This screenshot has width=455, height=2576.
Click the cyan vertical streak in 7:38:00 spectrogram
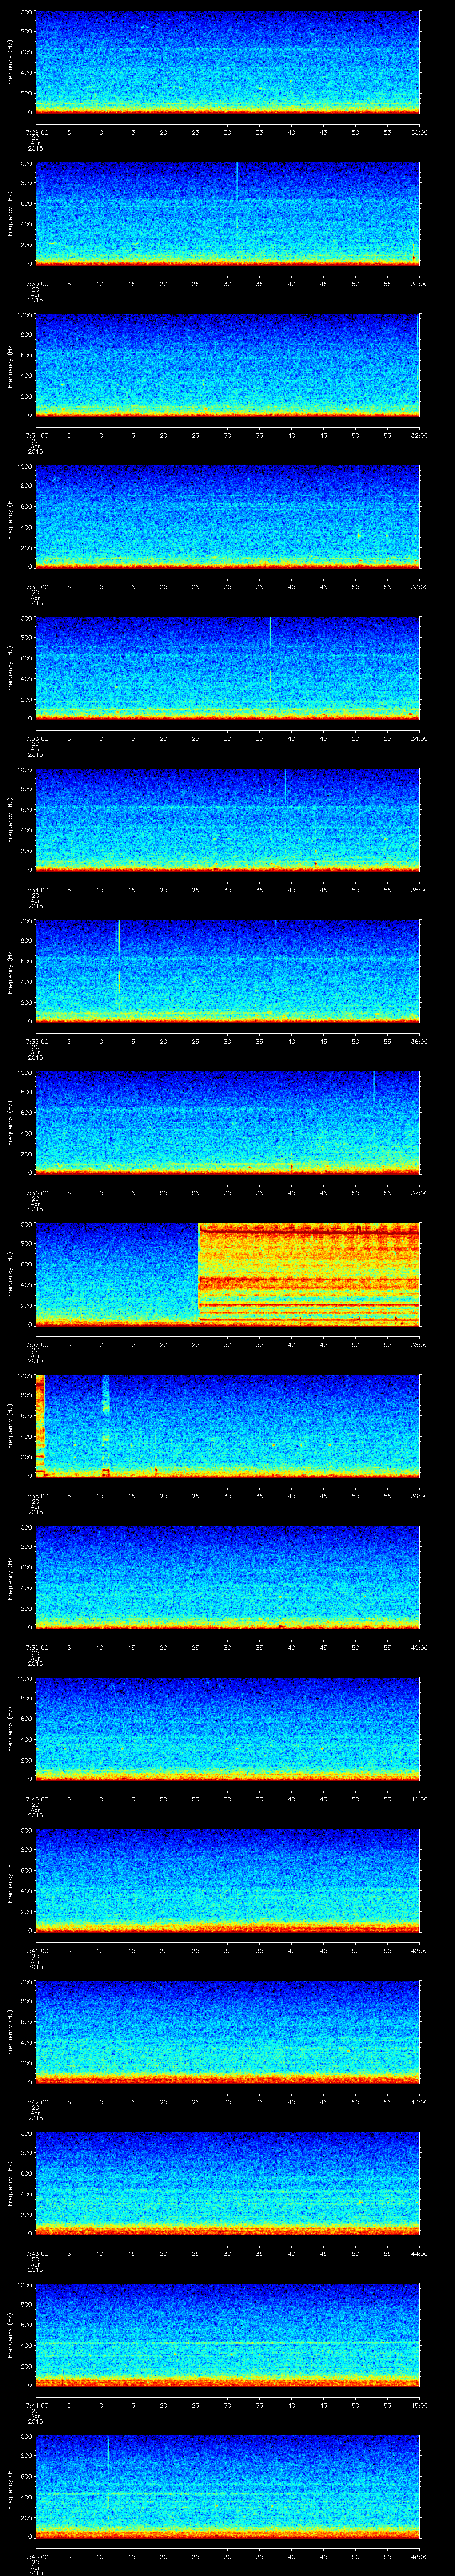[106, 1425]
